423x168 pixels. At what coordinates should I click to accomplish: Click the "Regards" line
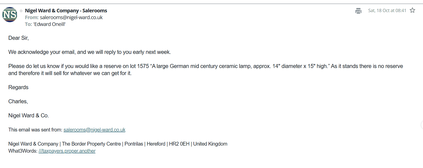tap(18, 87)
